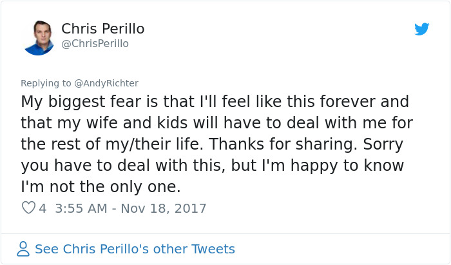Image resolution: width=451 pixels, height=265 pixels.
Task: Click the word 'Tweets' in the footer link
Action: tap(213, 249)
